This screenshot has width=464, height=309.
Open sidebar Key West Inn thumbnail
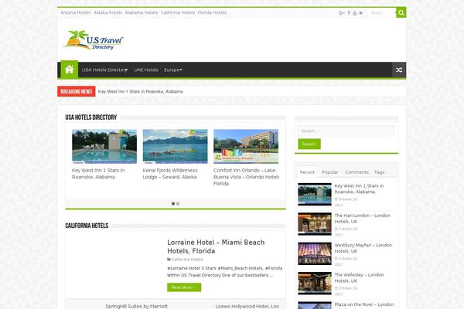click(315, 194)
